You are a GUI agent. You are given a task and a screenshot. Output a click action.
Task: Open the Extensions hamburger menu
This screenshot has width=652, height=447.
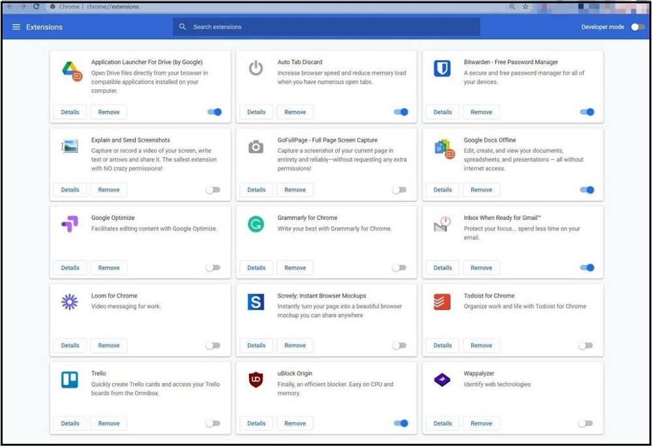click(16, 27)
